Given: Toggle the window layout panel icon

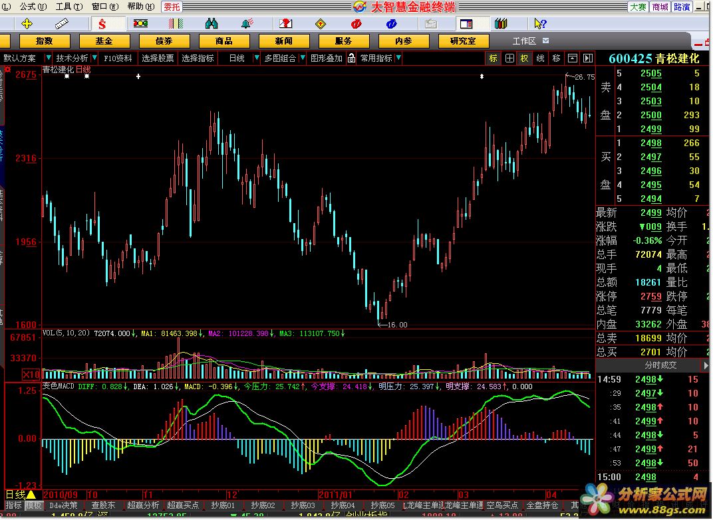Looking at the screenshot, I should click(x=466, y=24).
